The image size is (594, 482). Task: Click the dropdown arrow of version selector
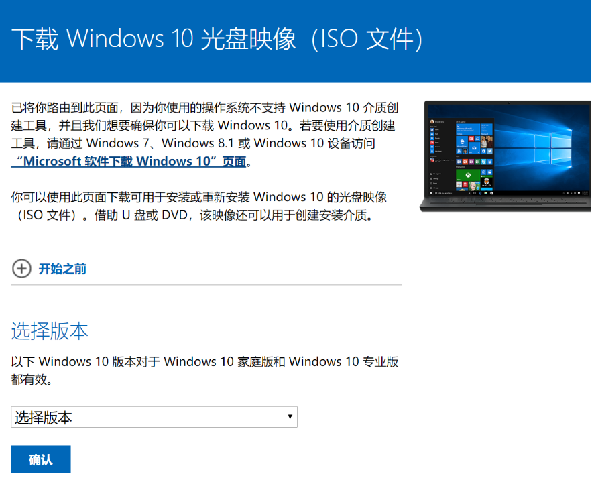coord(290,416)
